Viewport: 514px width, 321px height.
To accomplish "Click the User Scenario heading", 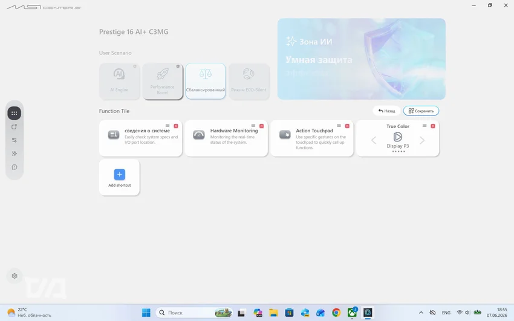I will [115, 53].
